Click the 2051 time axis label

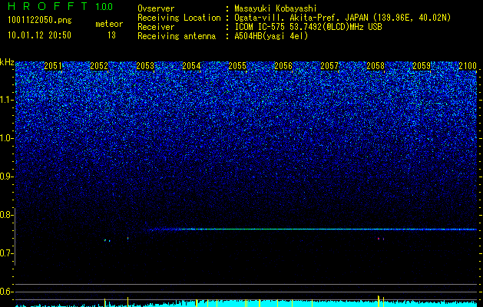[53, 66]
